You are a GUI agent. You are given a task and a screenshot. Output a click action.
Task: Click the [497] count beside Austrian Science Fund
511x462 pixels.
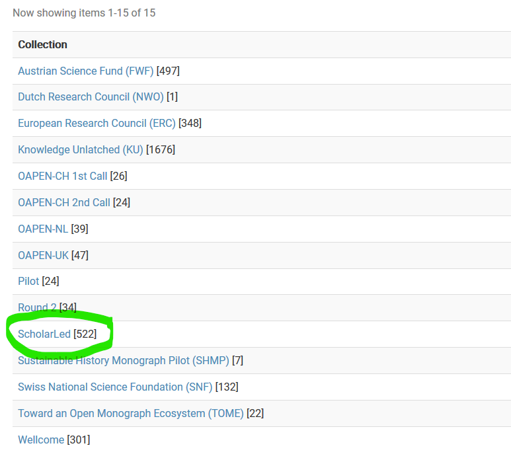coord(168,71)
